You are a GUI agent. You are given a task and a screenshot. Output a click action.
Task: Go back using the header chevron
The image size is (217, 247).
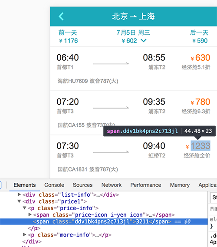tap(61, 16)
